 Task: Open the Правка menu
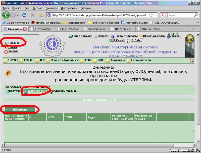[x=17, y=8]
